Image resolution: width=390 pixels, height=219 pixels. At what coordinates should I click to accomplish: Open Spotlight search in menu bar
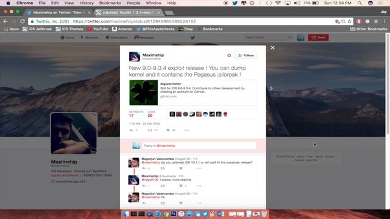(360, 3)
